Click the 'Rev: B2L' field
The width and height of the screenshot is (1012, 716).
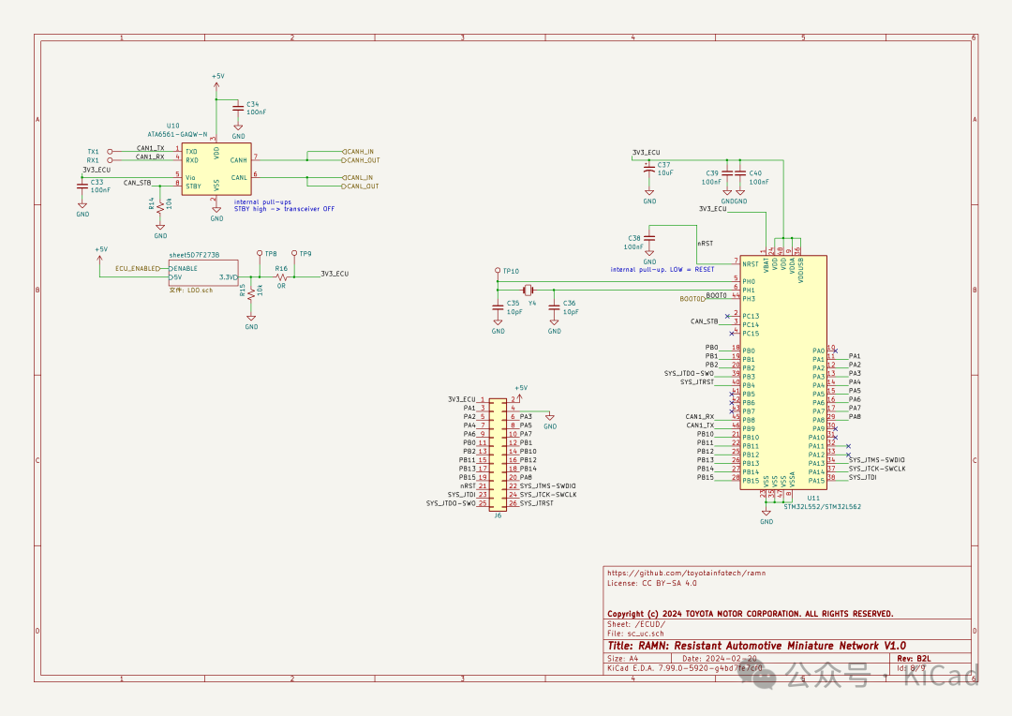[x=914, y=659]
